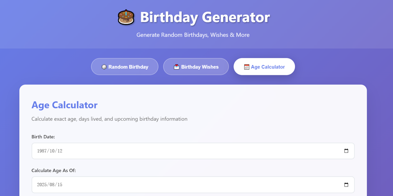Click the birthday cake icon in the header
Screen dimensions: 393x196
(x=126, y=17)
